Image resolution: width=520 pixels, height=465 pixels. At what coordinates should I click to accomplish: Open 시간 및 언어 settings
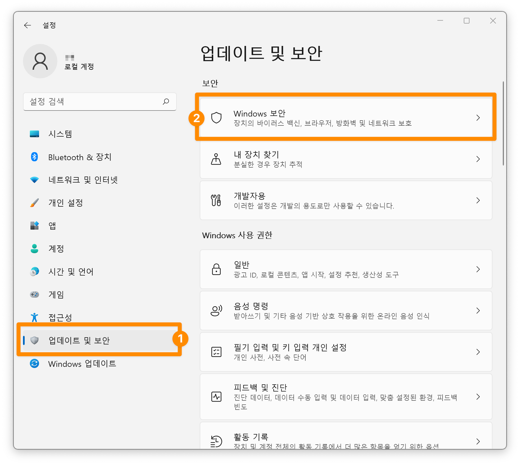100,272
